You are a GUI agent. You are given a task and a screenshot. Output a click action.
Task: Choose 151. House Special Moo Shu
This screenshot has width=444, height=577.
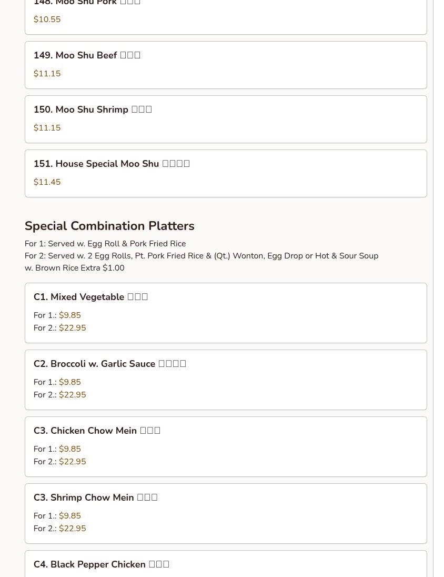coord(226,173)
